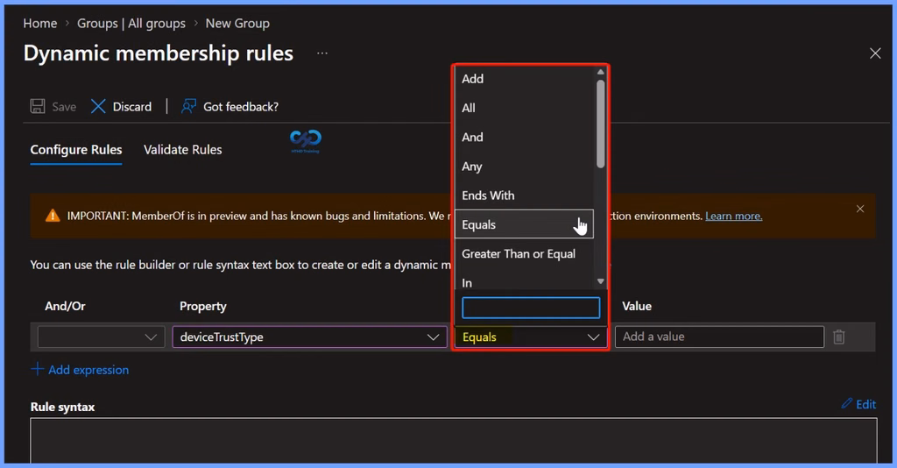
Task: Click the Save disk icon
Action: pos(38,106)
